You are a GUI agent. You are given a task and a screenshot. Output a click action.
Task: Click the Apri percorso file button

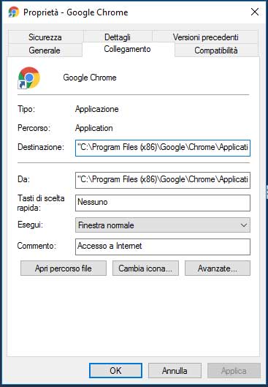tap(64, 268)
